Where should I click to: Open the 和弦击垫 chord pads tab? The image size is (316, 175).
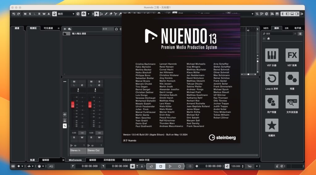(127, 160)
